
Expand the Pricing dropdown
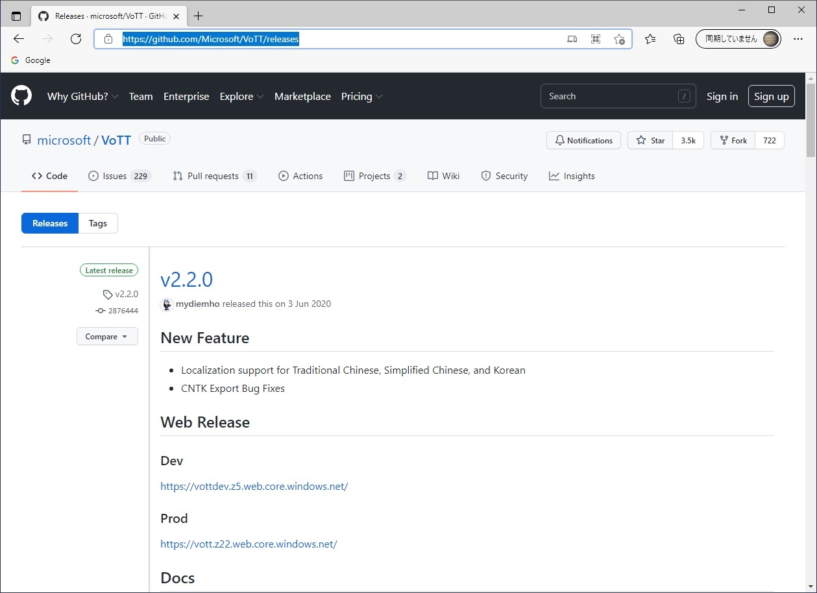pyautogui.click(x=361, y=96)
